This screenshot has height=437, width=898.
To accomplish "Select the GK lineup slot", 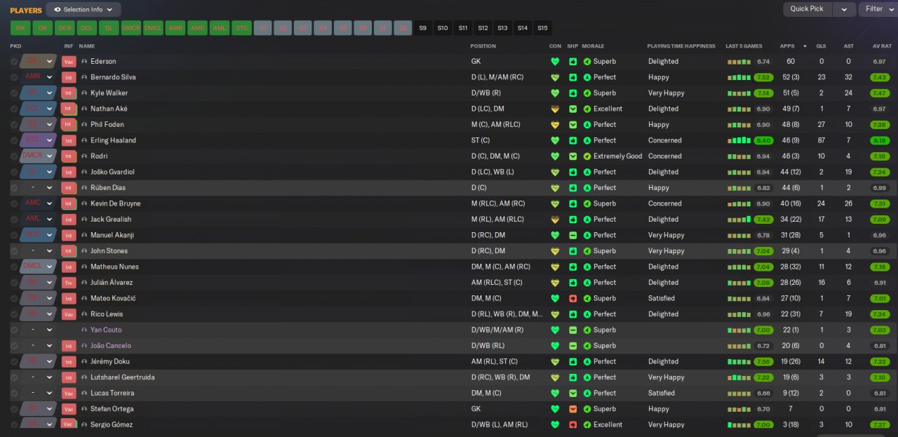I will 20,28.
